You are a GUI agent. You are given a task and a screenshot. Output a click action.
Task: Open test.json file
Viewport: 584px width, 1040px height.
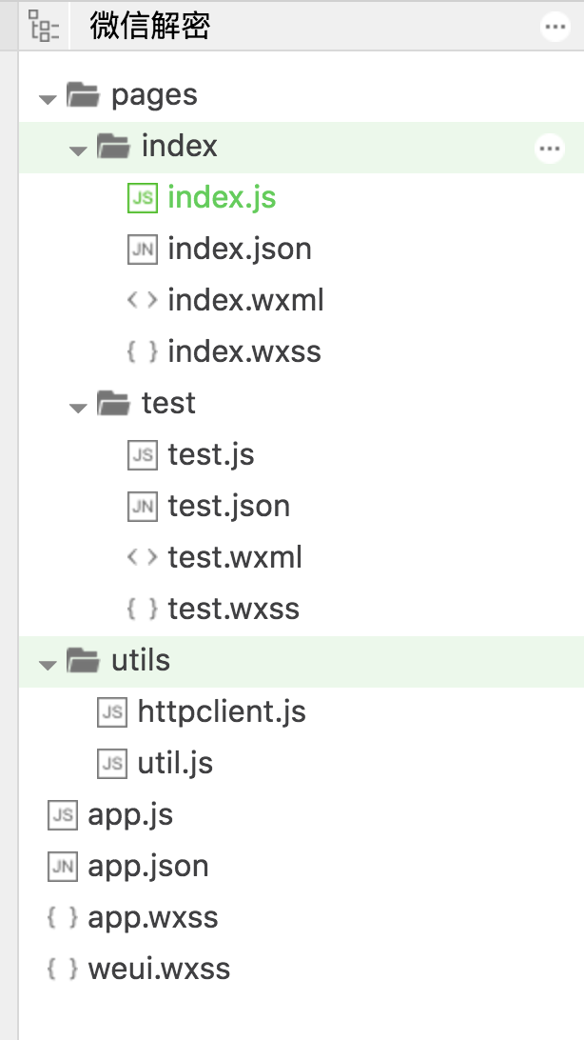[228, 507]
